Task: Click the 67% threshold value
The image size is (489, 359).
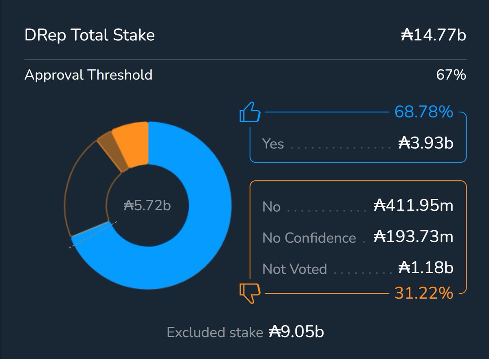Action: (x=451, y=75)
